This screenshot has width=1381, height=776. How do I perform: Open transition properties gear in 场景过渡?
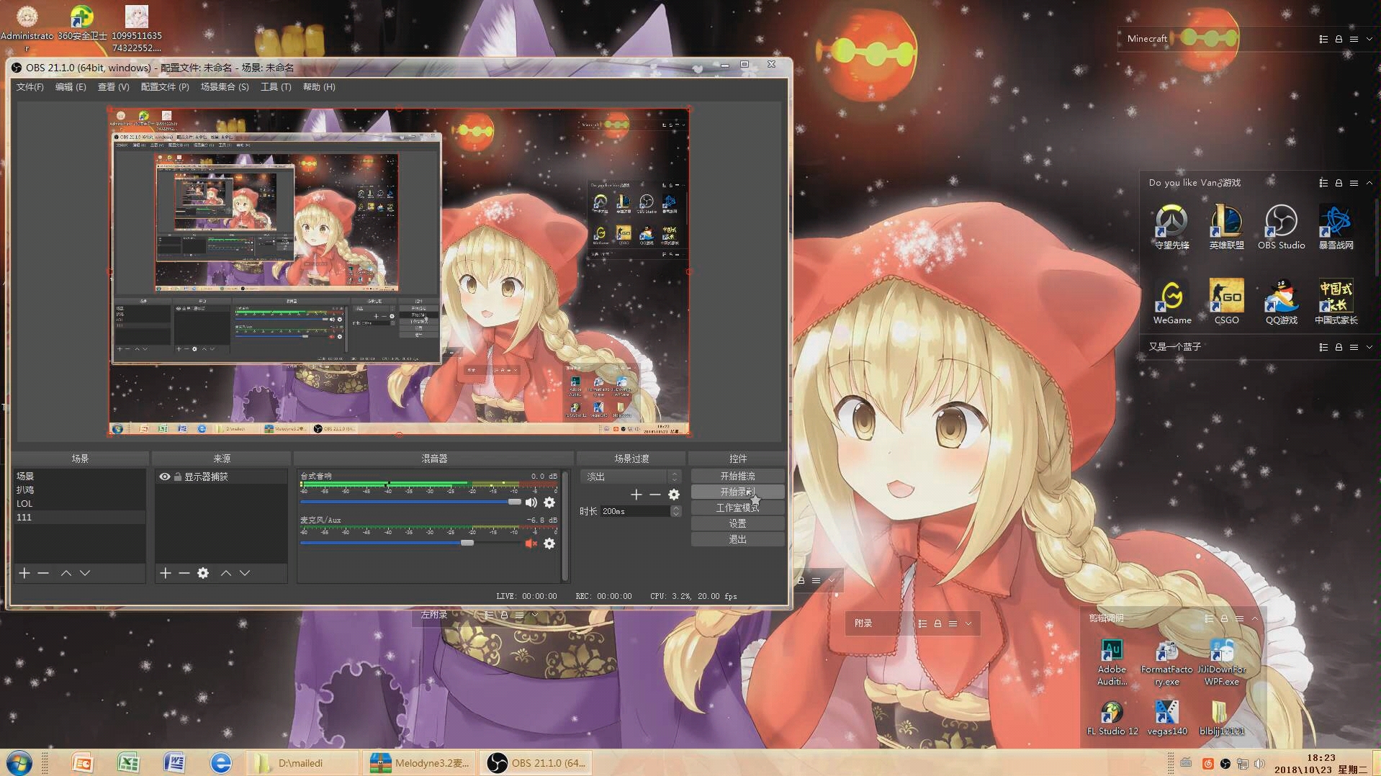(674, 495)
